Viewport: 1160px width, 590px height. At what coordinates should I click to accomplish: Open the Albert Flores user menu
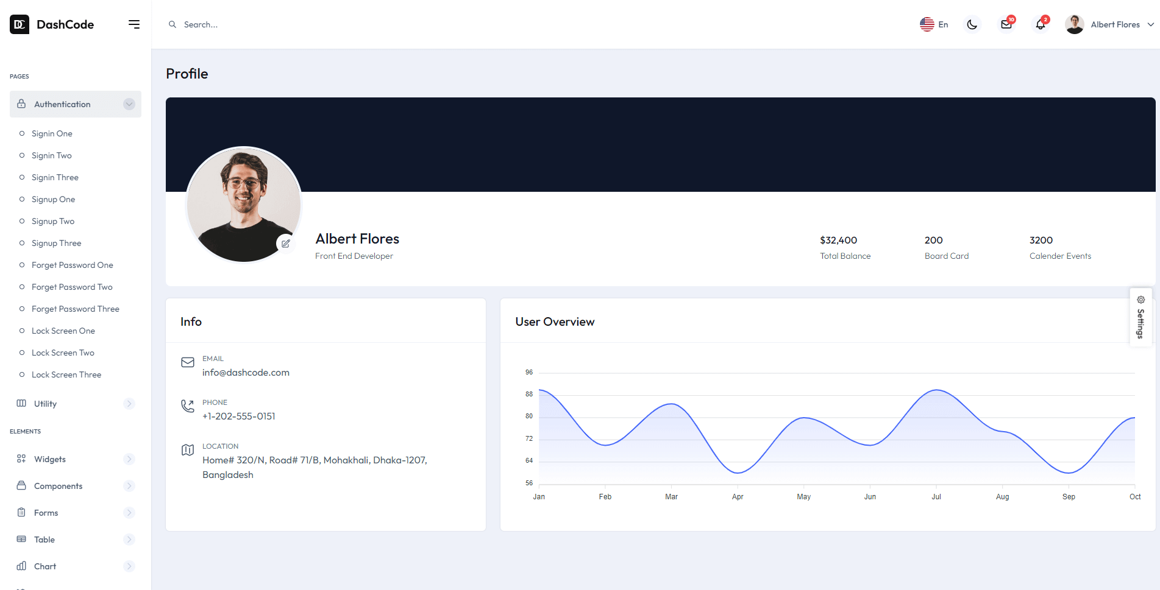[x=1109, y=24]
